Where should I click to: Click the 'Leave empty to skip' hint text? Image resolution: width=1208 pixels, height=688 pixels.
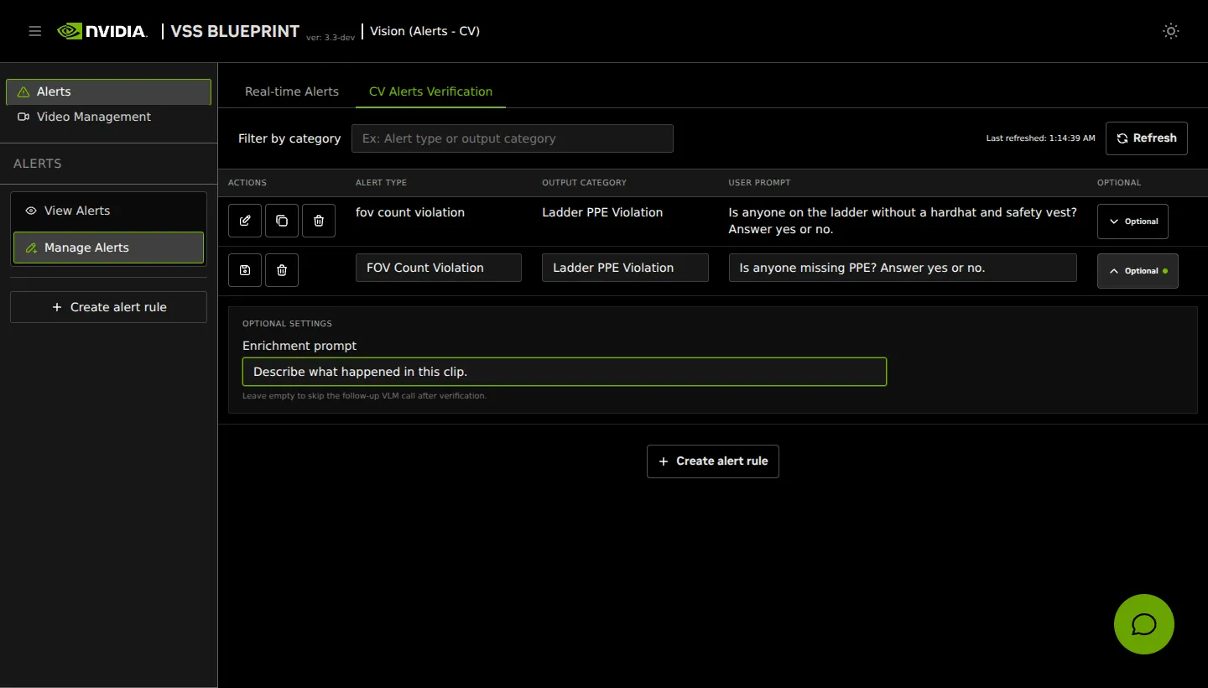[x=364, y=396]
